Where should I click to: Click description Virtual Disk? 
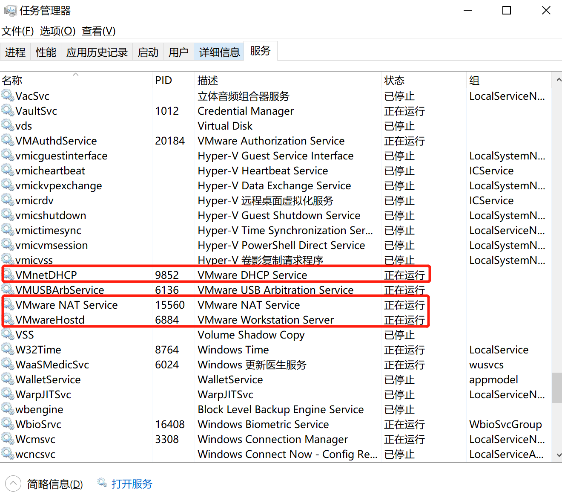(225, 126)
